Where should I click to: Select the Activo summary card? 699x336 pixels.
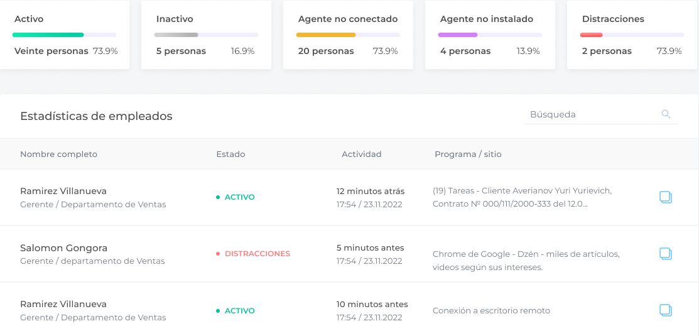coord(65,35)
